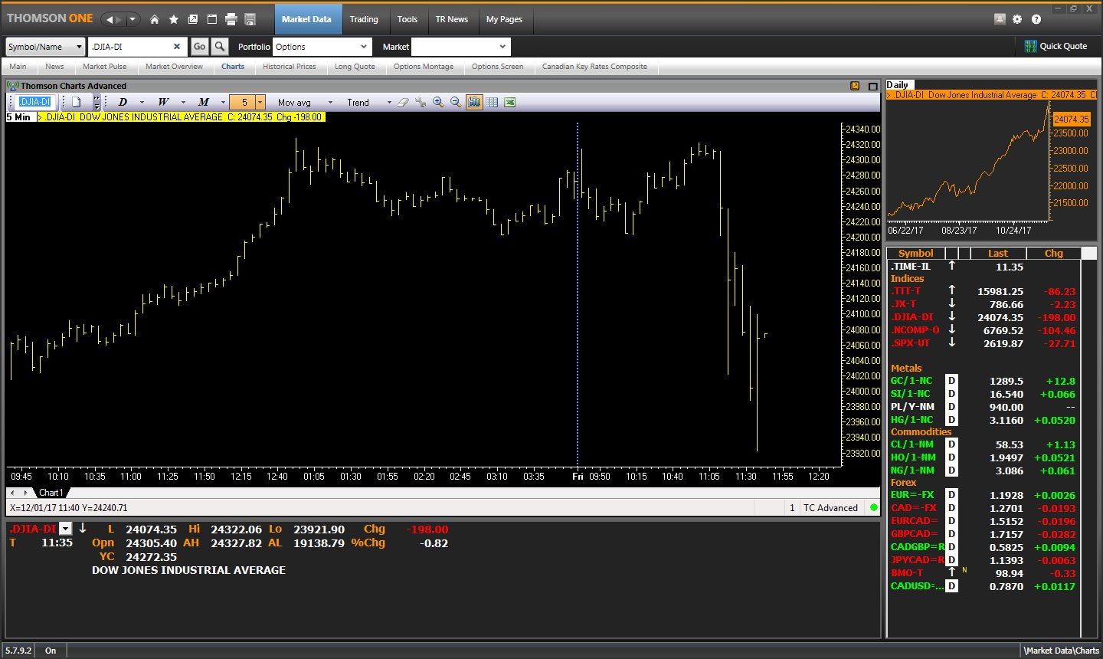Open chart settings wrench tool

[x=421, y=102]
